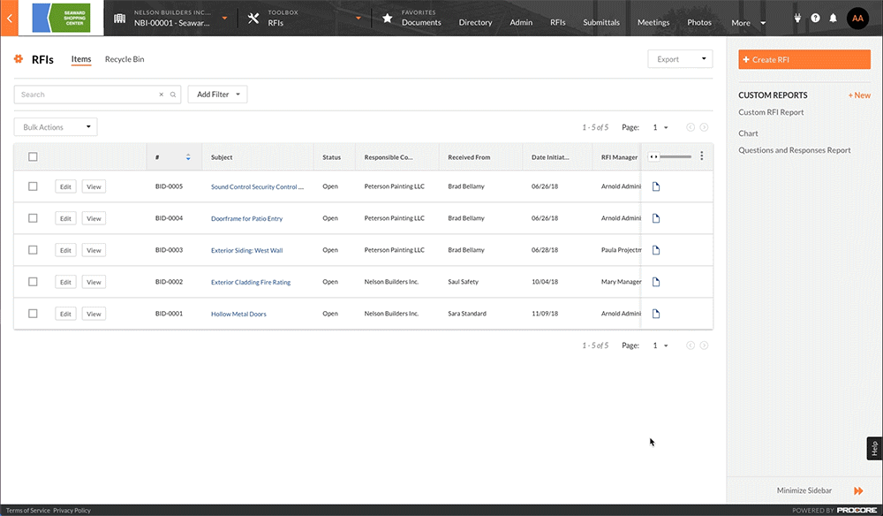Open the help question mark icon
Viewport: 883px width, 516px height.
pyautogui.click(x=815, y=19)
